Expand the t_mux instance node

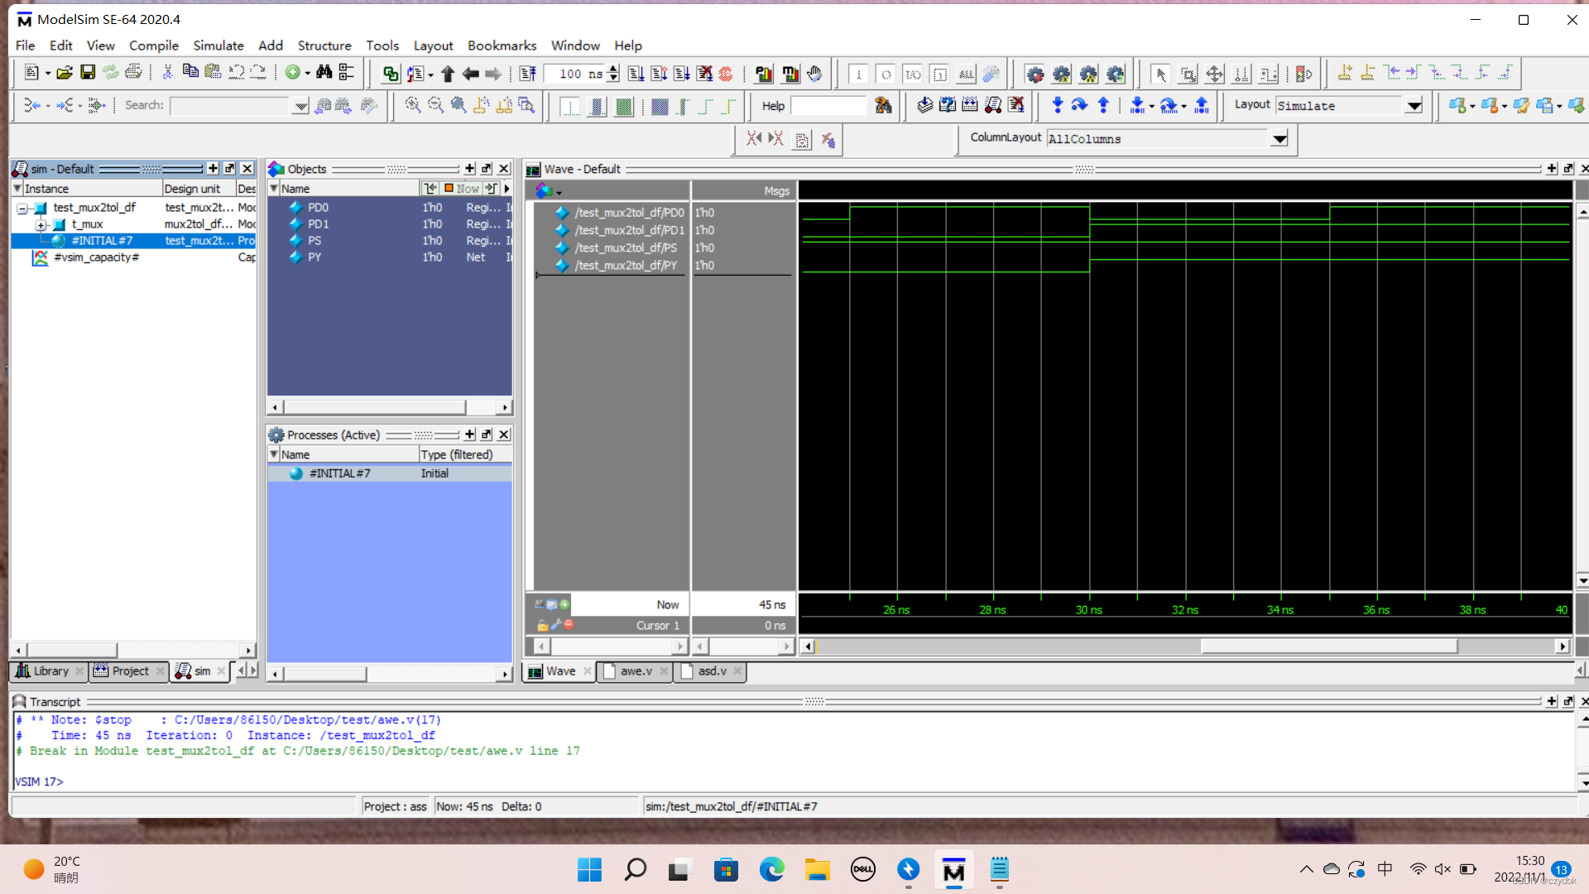point(41,224)
